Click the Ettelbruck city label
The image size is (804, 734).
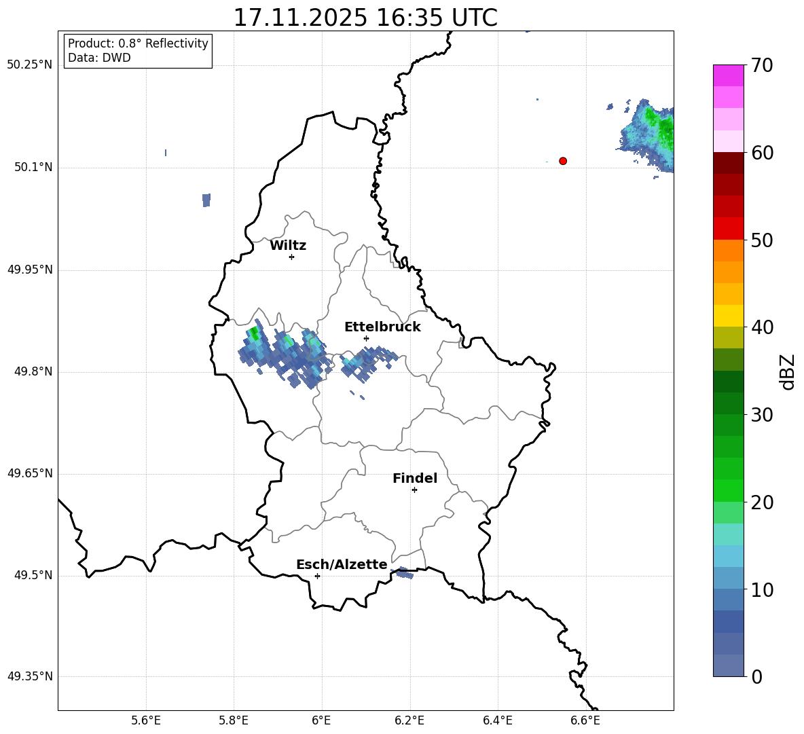pos(382,327)
